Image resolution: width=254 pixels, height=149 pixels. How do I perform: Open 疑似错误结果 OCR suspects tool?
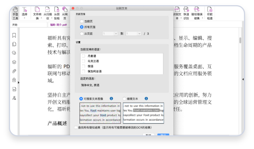coord(197,13)
